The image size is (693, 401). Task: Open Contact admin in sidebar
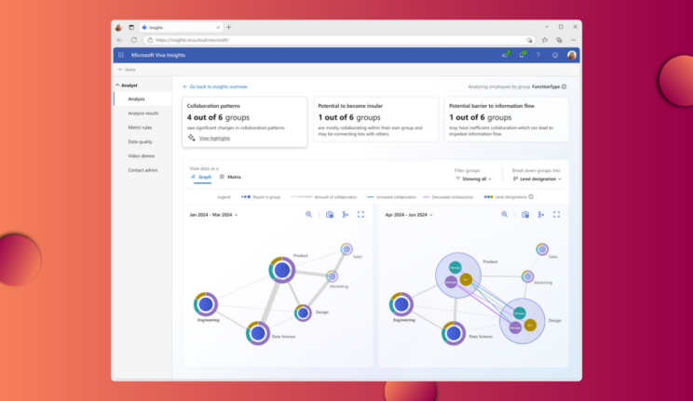tap(143, 170)
